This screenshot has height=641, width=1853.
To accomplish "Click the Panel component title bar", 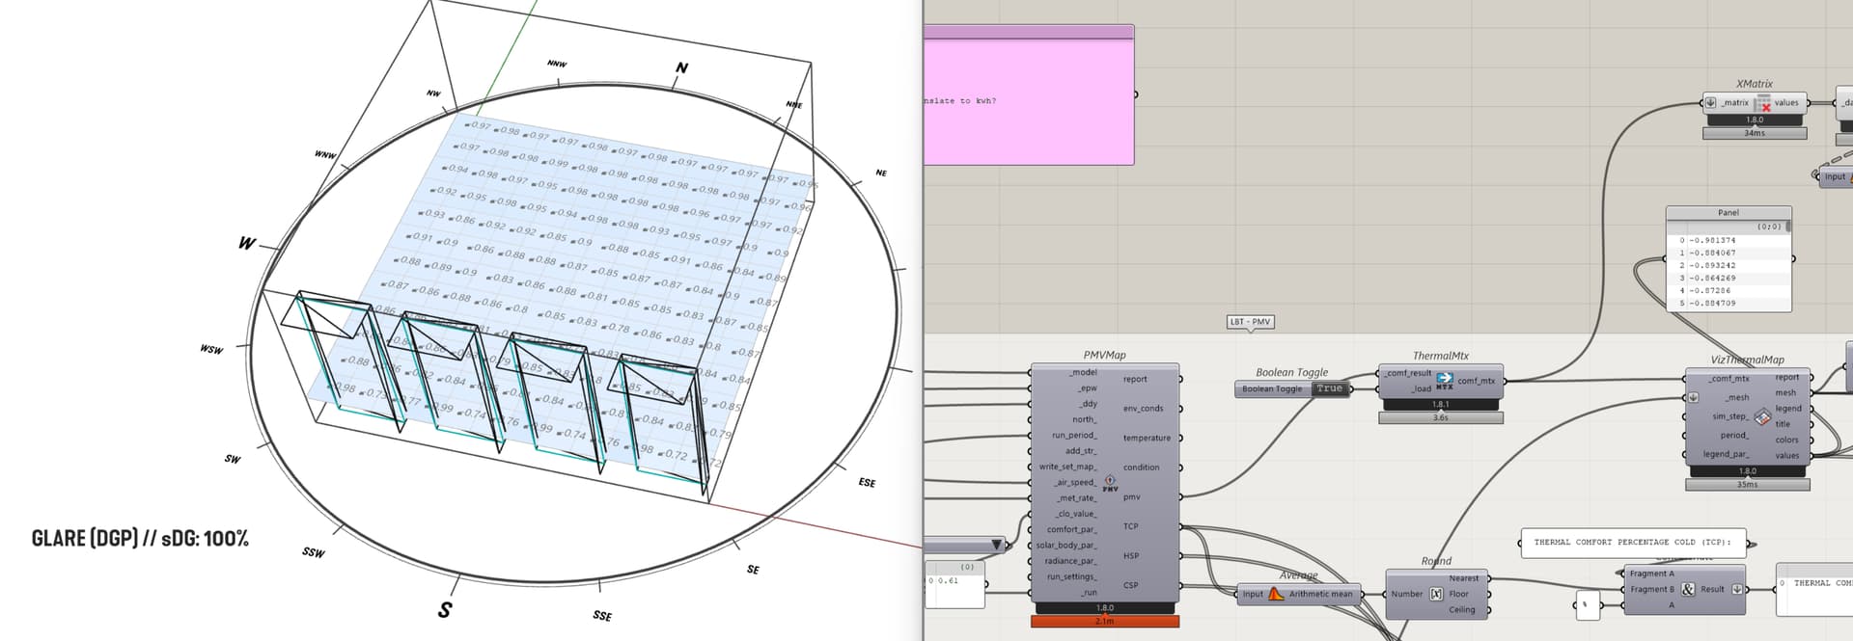I will click(1728, 212).
